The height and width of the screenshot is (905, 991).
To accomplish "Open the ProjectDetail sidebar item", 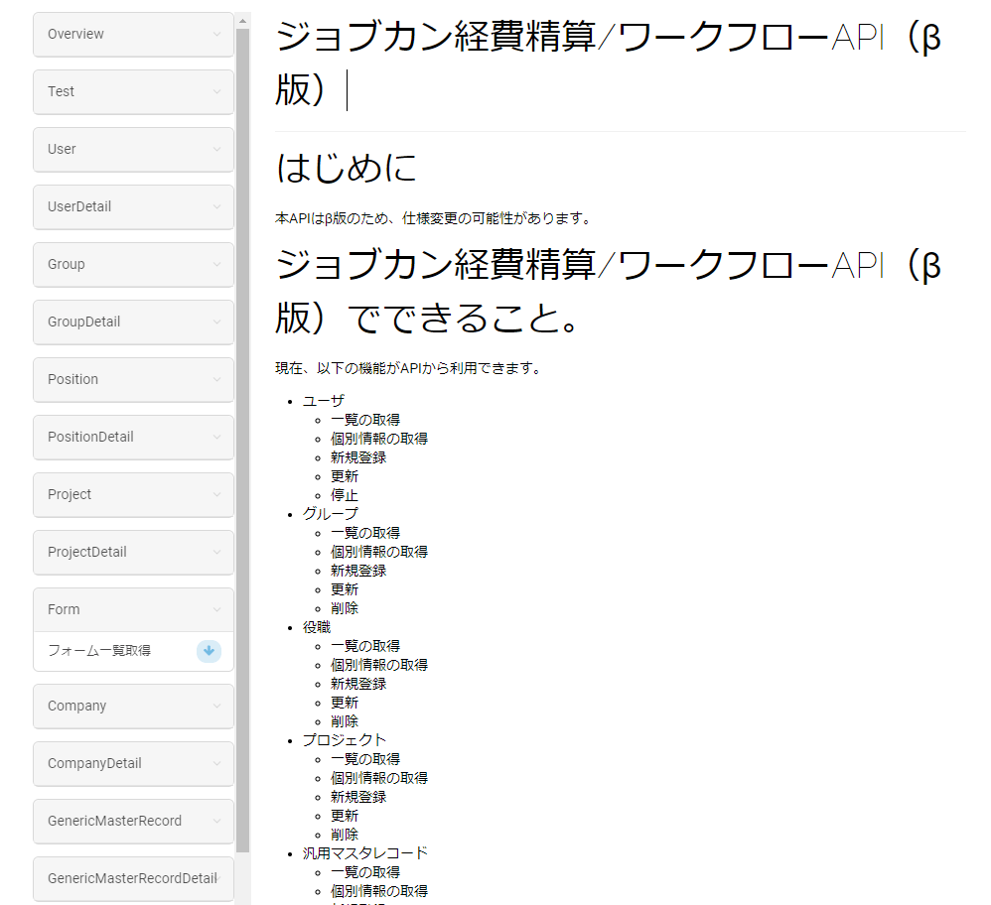I will (x=133, y=552).
